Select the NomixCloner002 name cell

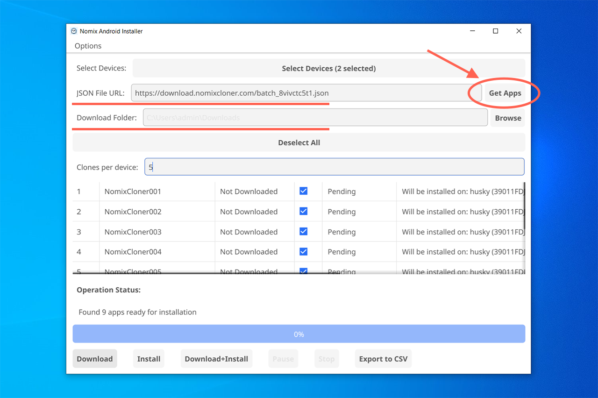pyautogui.click(x=157, y=212)
